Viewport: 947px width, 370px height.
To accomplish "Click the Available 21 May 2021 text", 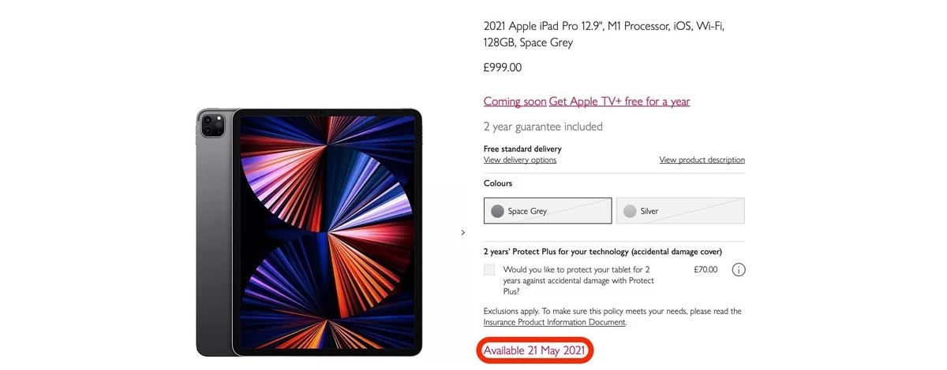I will tap(534, 350).
